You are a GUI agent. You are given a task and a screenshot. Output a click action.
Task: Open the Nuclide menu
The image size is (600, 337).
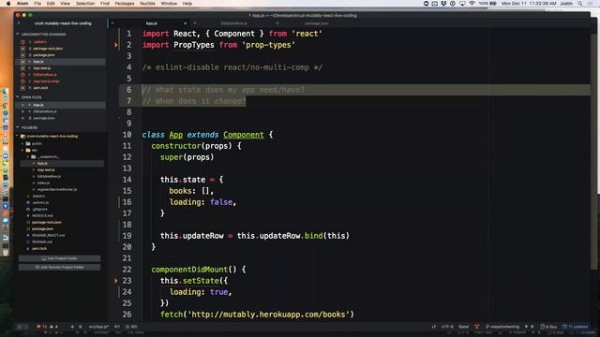[x=147, y=4]
